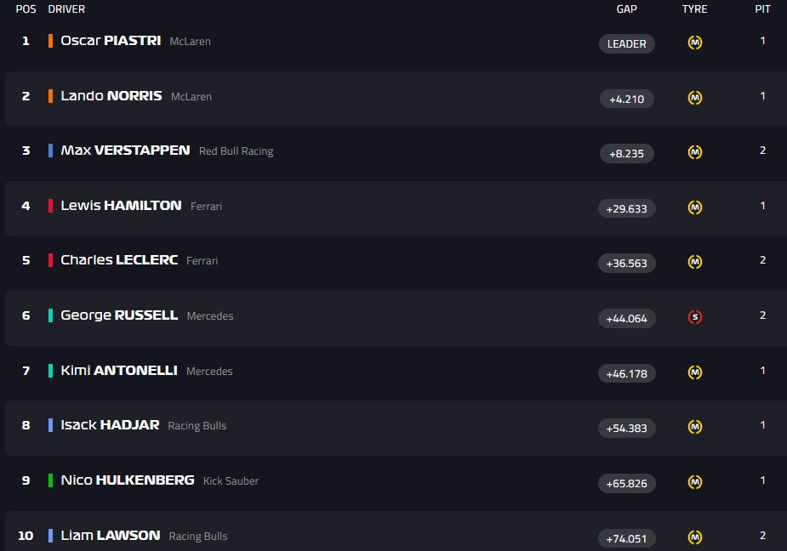Select the TYRE column header
This screenshot has height=551, width=787.
click(694, 9)
